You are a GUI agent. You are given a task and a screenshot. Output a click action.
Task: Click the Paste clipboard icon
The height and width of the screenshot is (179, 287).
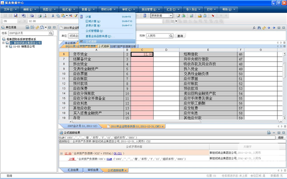[63, 16]
